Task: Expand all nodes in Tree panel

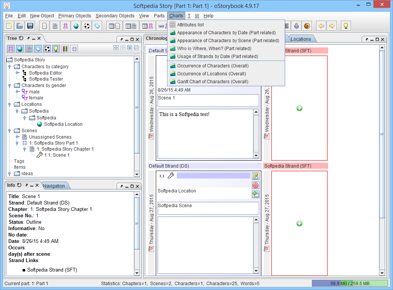Action: click(x=130, y=48)
